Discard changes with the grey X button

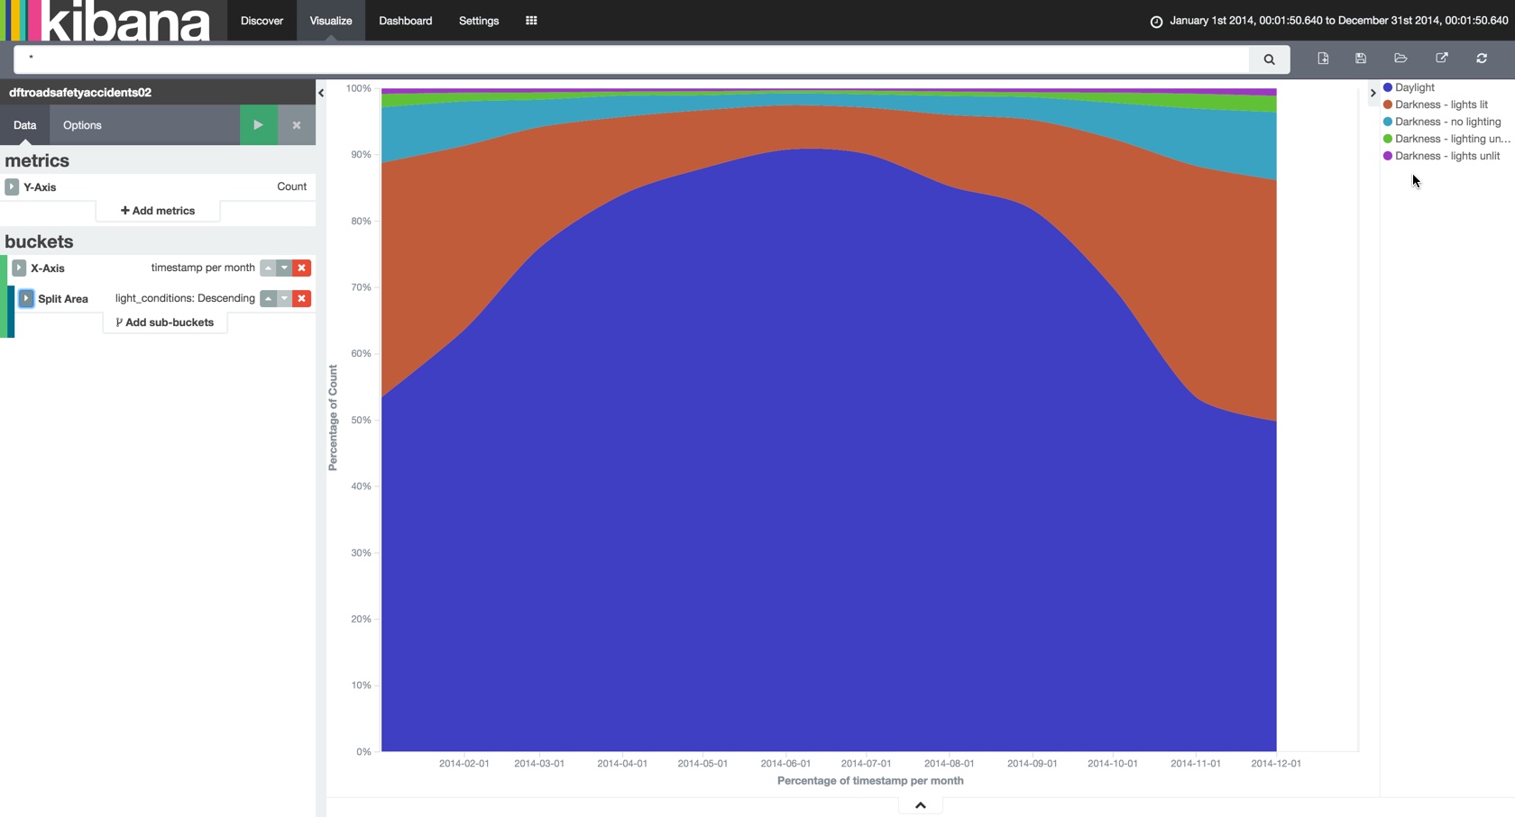coord(296,125)
